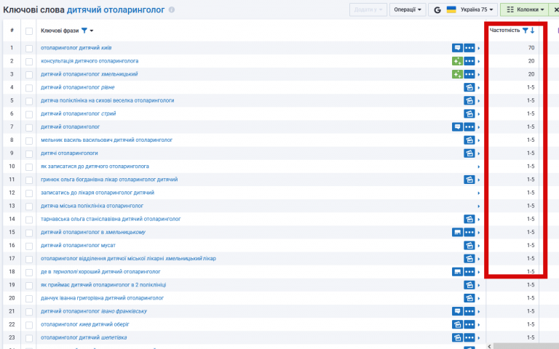Click blue icon in row 'тарнавська ольга станіславівна'
Image resolution: width=559 pixels, height=349 pixels.
[469, 219]
